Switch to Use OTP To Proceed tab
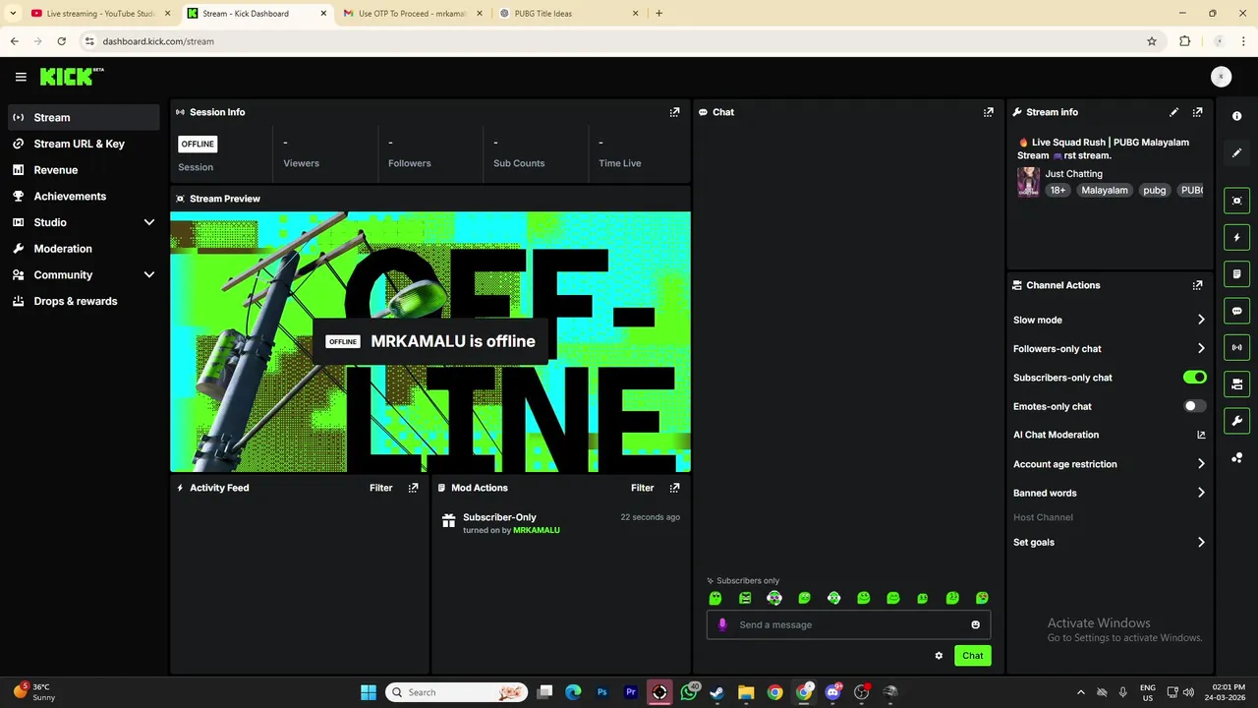The height and width of the screenshot is (708, 1258). point(414,14)
